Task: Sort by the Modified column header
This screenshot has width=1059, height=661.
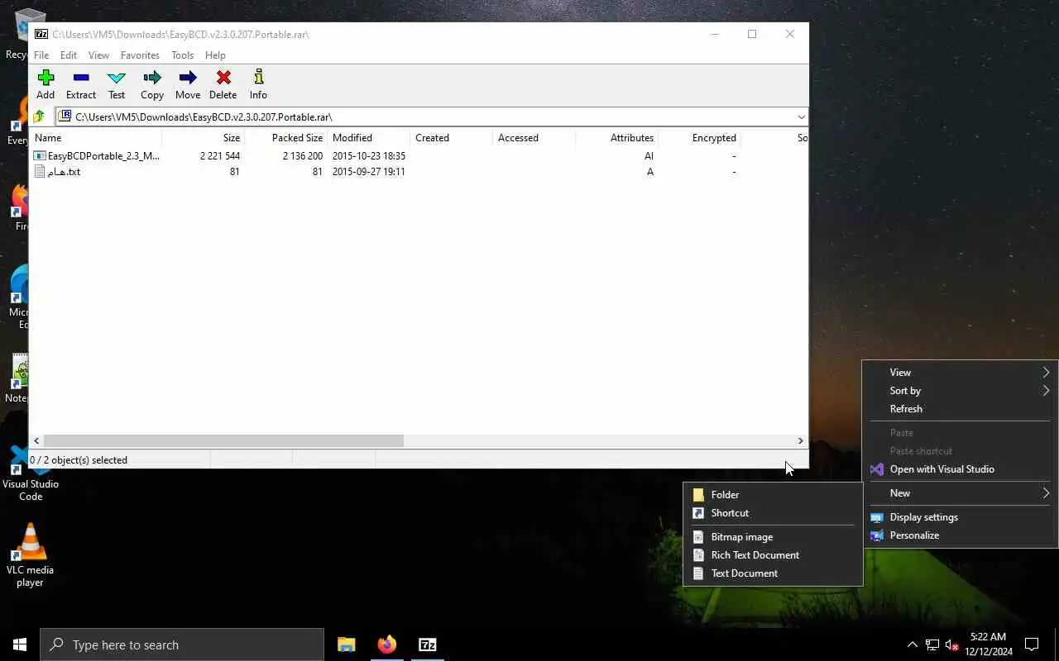Action: [368, 138]
